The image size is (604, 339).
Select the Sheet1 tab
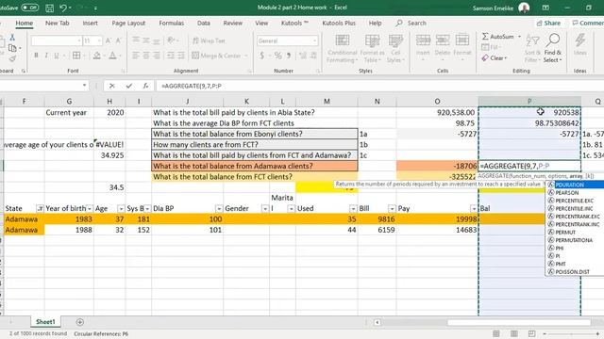click(x=45, y=322)
